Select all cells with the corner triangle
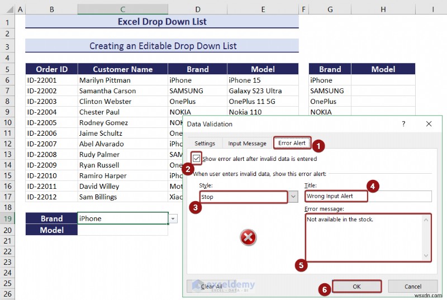Viewport: 447px width, 300px height. 9,9
